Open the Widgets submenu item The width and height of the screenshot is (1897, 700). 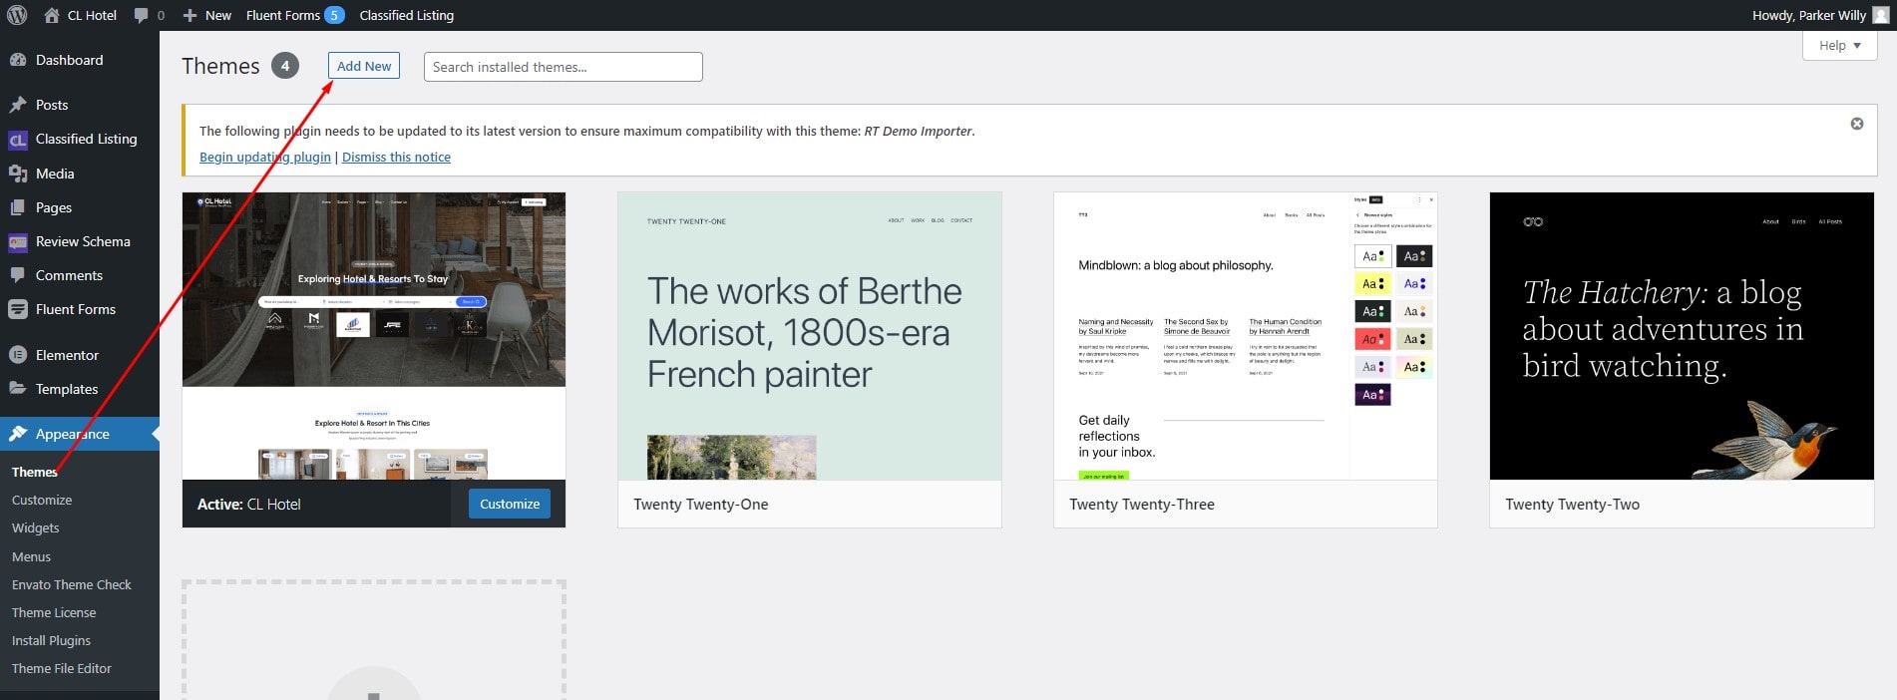(x=36, y=527)
